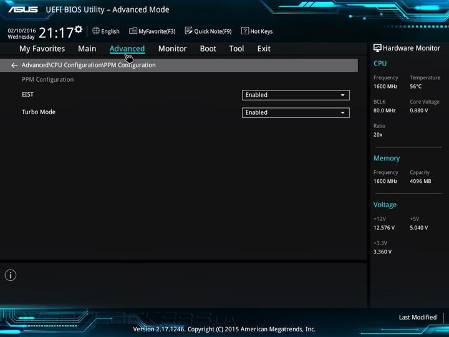The height and width of the screenshot is (337, 449).
Task: Click the 21:17 clock time
Action: 56,32
